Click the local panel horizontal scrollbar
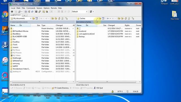Image resolution: width=181 pixels, height=102 pixels. 40,82
